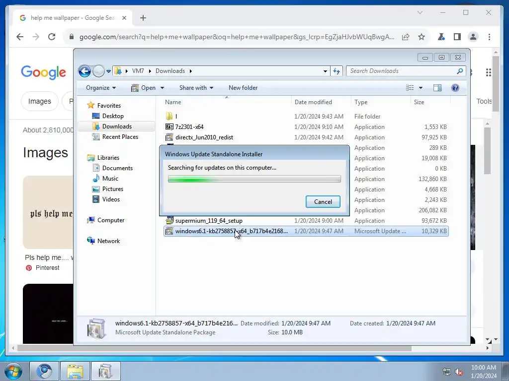Open the recent pages dropdown arrow in Explorer

(108, 71)
